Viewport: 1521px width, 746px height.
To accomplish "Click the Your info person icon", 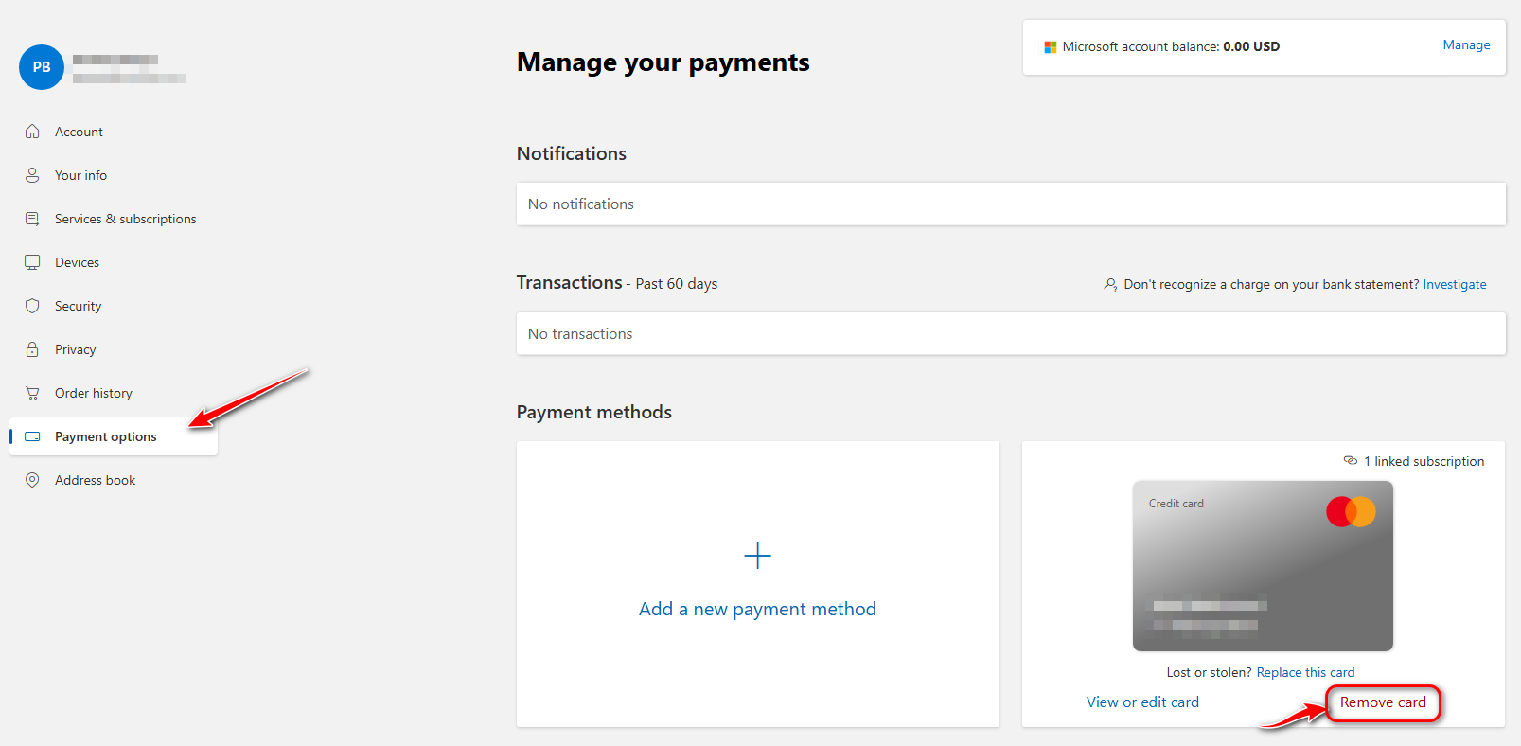I will coord(32,175).
